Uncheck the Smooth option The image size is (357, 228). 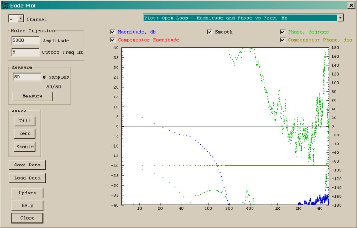(210, 32)
